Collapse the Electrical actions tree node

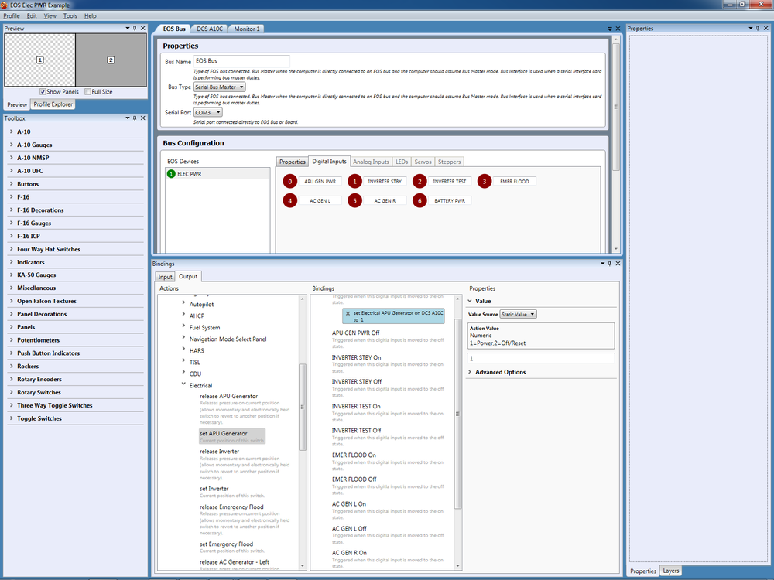pos(183,384)
